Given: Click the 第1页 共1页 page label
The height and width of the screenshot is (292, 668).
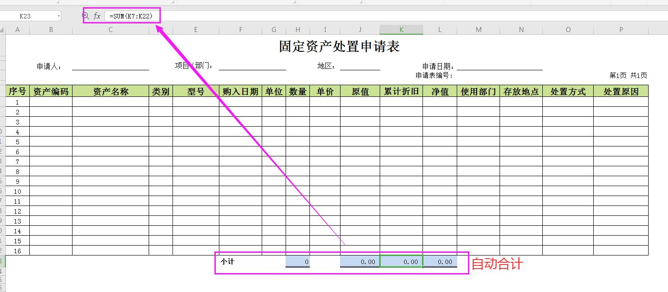Looking at the screenshot, I should coord(629,75).
